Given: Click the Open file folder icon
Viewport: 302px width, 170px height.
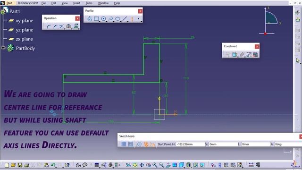Looking at the screenshot, I should point(13,165).
